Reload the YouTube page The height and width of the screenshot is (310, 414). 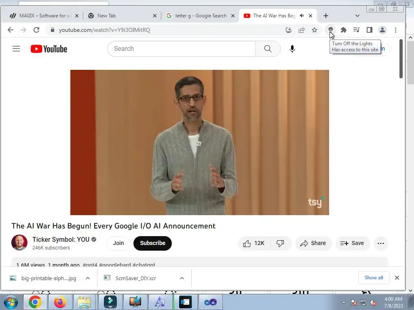(x=36, y=30)
